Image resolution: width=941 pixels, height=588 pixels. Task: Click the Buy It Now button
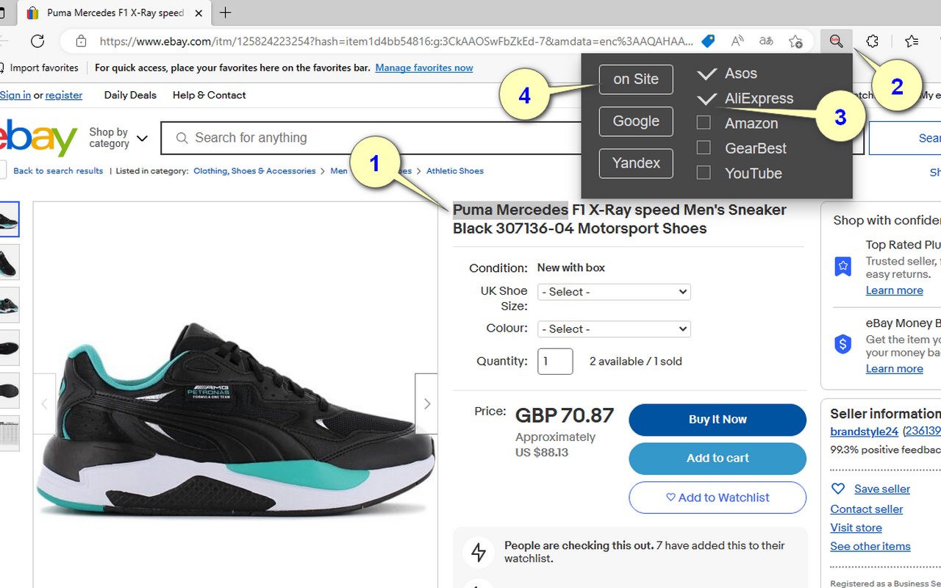(x=718, y=420)
